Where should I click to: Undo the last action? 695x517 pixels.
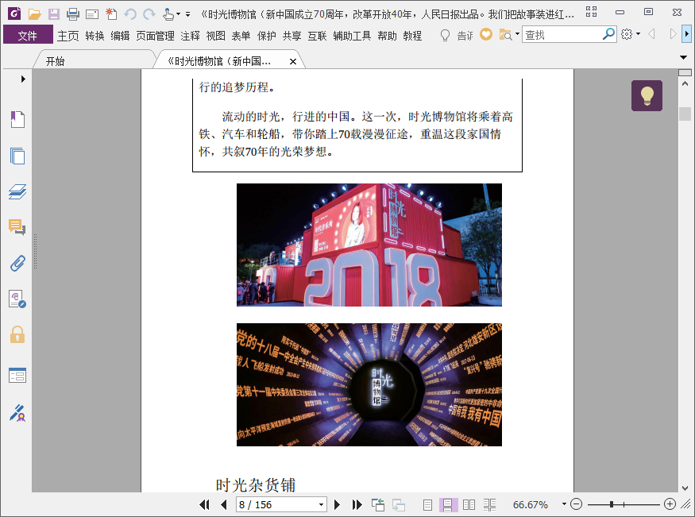(130, 14)
